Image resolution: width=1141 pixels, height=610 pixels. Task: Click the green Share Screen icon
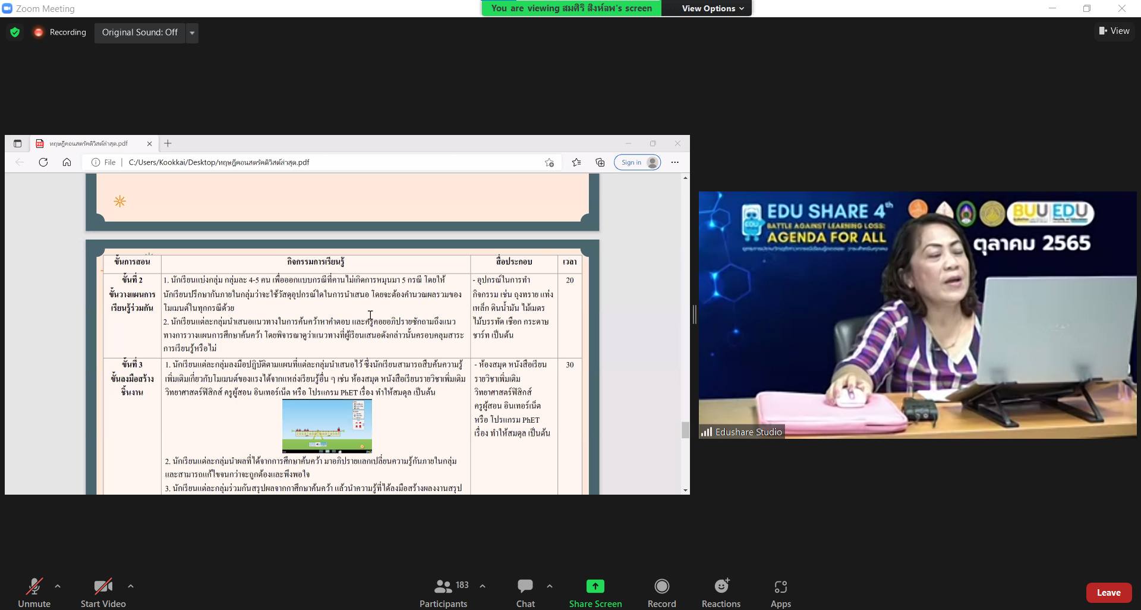pos(595,587)
